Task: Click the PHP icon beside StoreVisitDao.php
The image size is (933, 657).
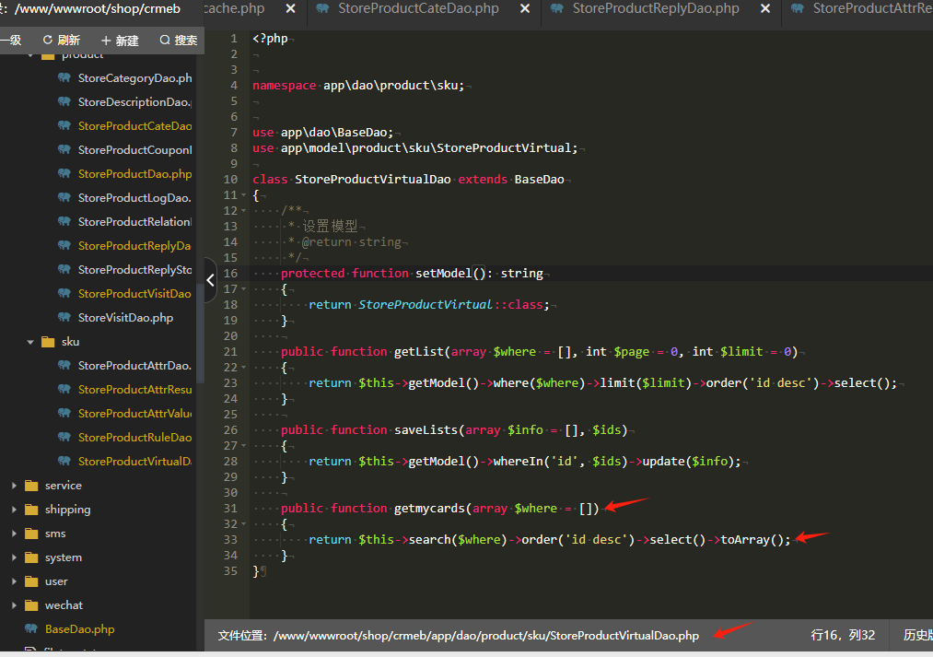Action: [x=64, y=317]
